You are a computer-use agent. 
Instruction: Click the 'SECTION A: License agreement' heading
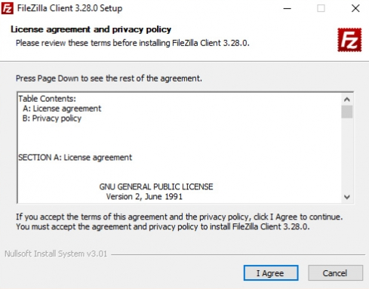(75, 158)
